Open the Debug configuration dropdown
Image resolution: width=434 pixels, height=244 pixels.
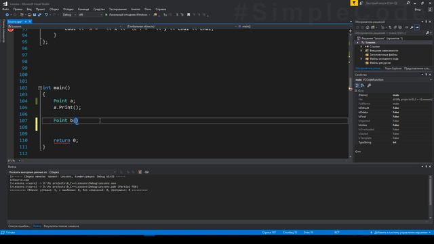tap(69, 15)
